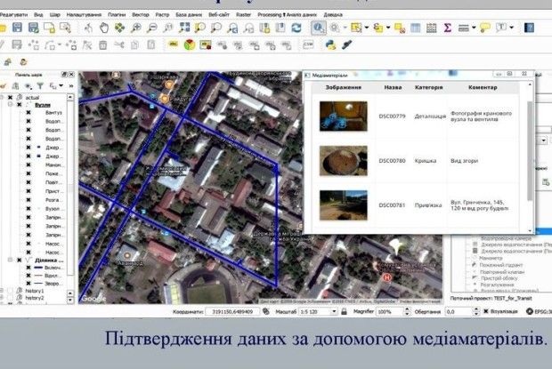Click the Категорія column header
Screen dimensions: 552x369
(x=428, y=87)
